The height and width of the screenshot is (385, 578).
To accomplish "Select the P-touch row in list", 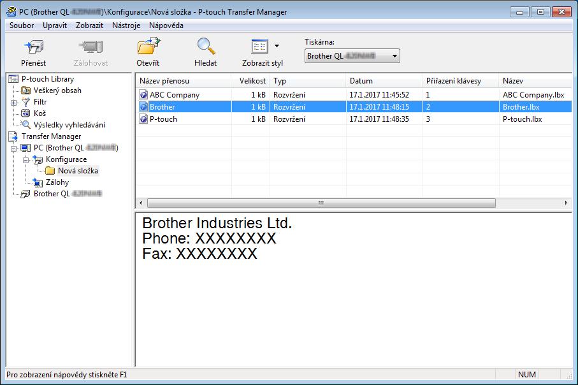I will (354, 119).
